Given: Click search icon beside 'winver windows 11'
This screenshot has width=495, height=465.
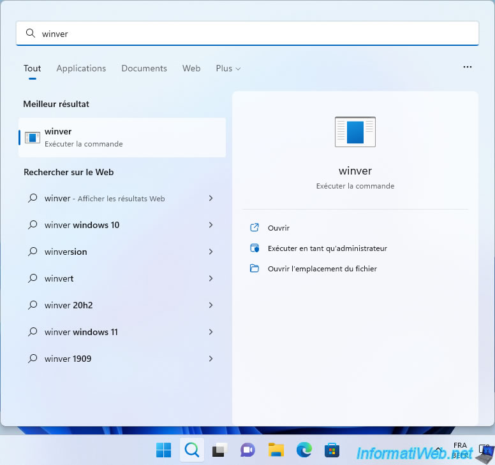Looking at the screenshot, I should point(33,332).
